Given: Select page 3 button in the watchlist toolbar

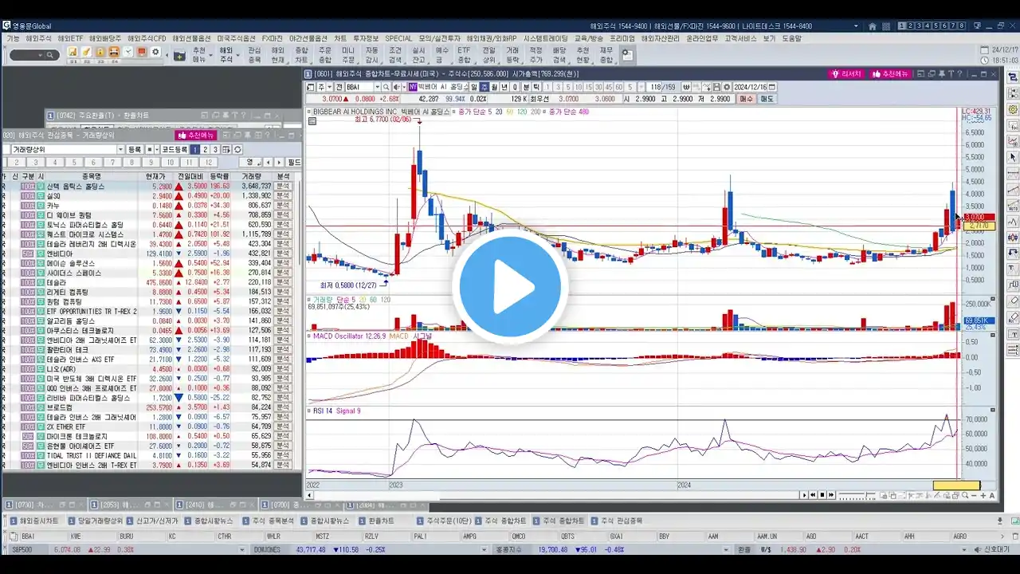Looking at the screenshot, I should [x=215, y=150].
